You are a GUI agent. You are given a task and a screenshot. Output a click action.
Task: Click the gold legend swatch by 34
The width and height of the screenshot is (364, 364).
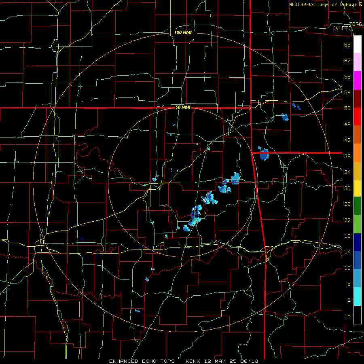[357, 171]
